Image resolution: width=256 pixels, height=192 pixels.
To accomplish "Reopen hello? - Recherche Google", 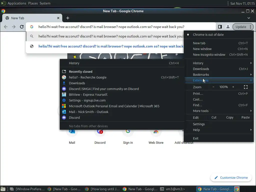I will tap(122, 77).
